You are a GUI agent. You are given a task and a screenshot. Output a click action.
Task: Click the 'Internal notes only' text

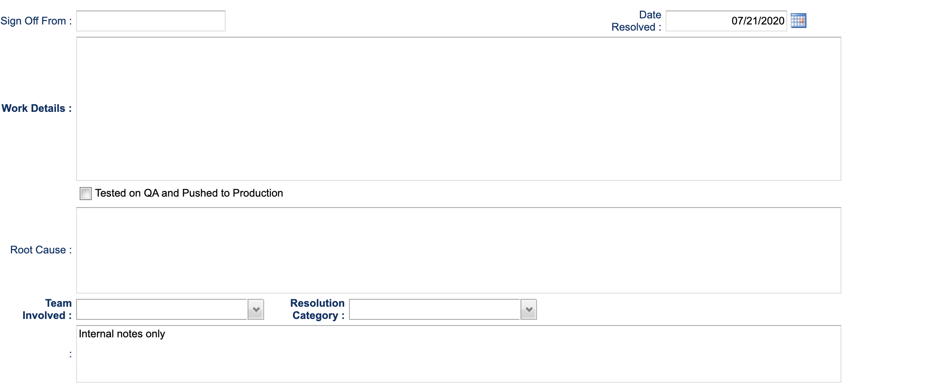click(x=122, y=334)
